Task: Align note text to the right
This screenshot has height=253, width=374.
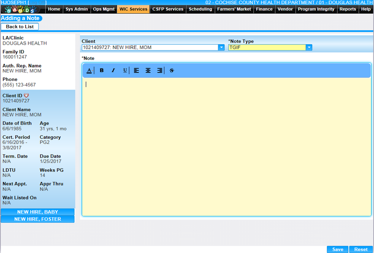Action: click(160, 71)
